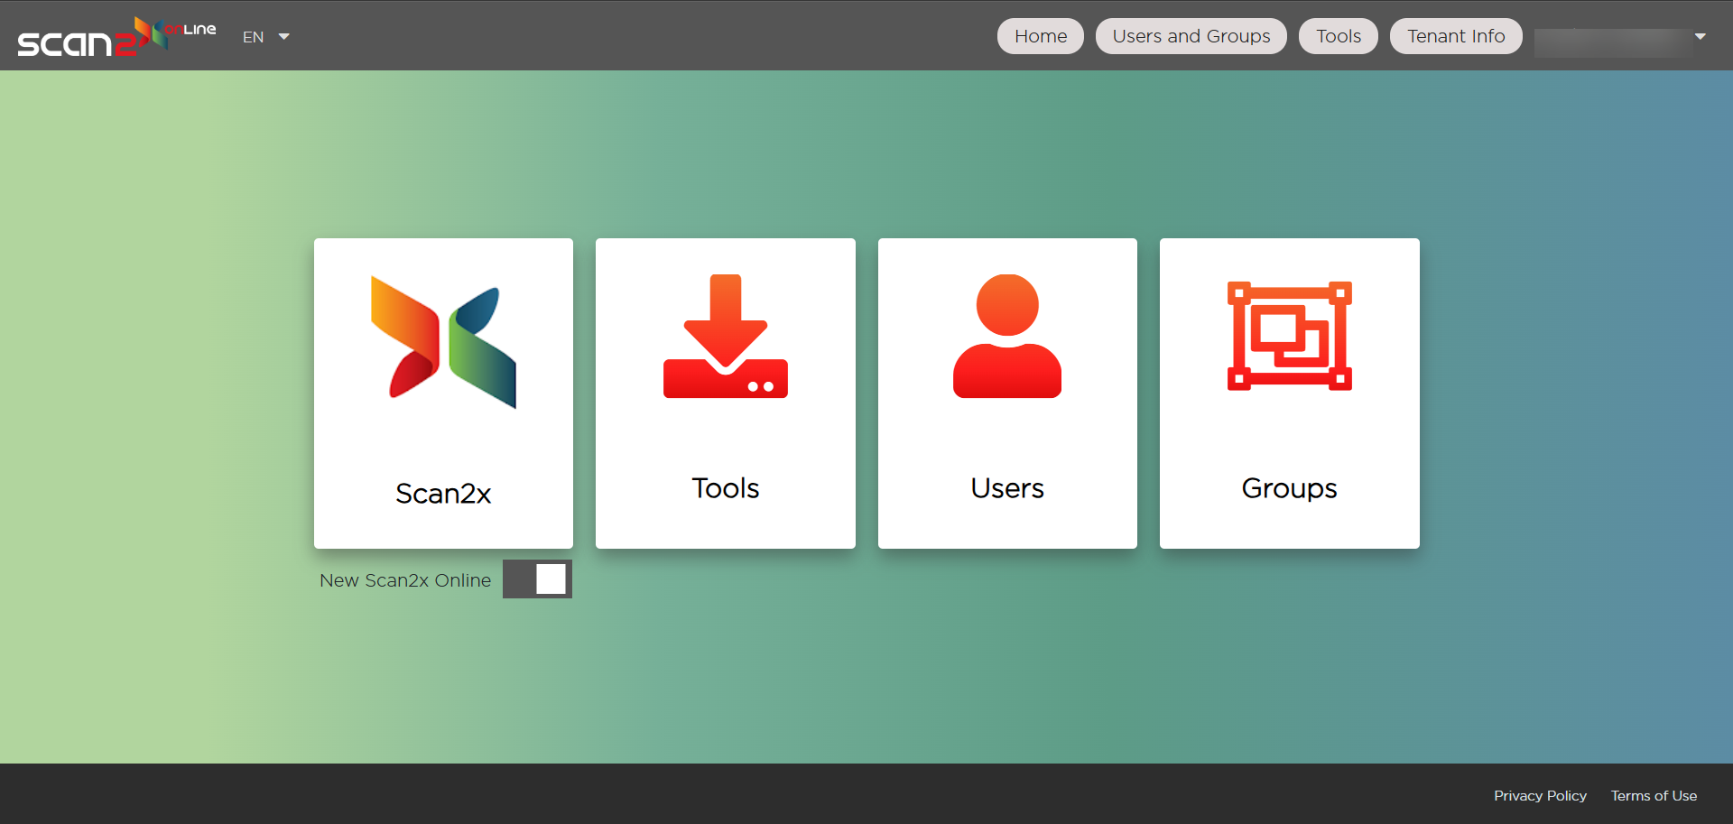The height and width of the screenshot is (824, 1733).
Task: Click the Groups tile label text
Action: click(1289, 488)
